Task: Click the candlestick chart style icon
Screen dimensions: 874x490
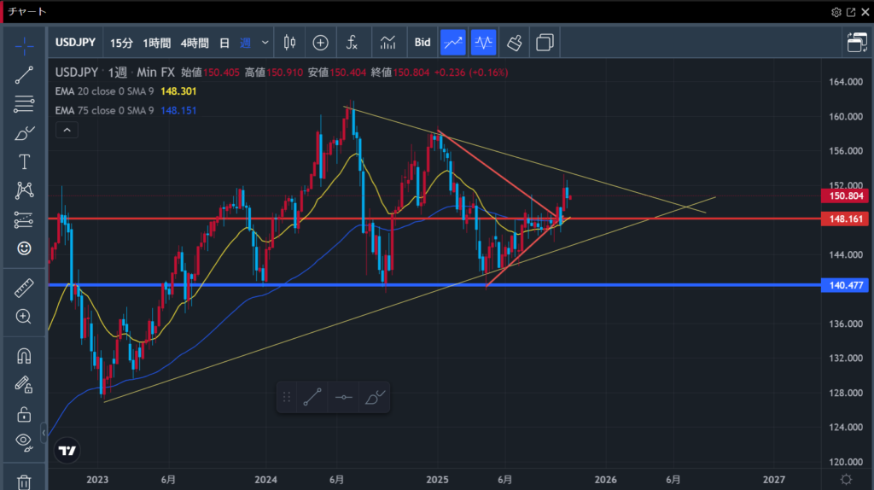Action: 289,42
